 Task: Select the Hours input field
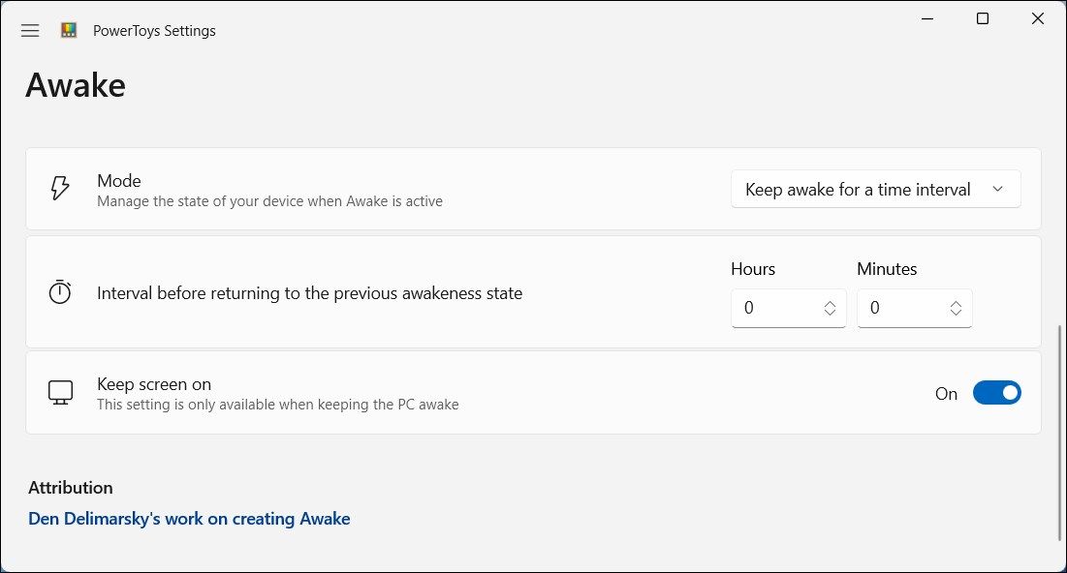tap(775, 307)
